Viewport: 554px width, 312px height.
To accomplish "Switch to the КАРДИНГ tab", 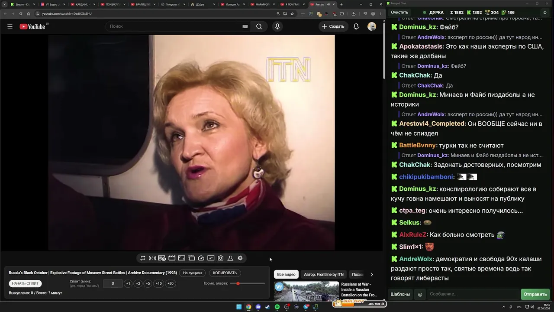I will [82, 4].
